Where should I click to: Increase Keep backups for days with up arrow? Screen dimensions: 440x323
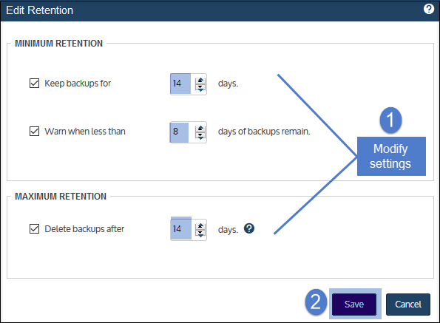200,81
